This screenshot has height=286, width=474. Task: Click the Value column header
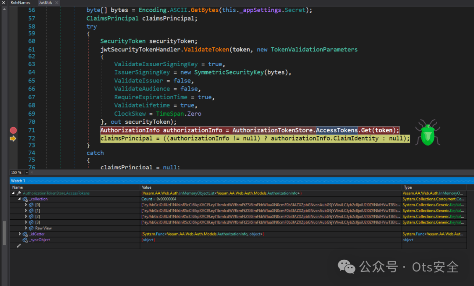[x=147, y=187]
